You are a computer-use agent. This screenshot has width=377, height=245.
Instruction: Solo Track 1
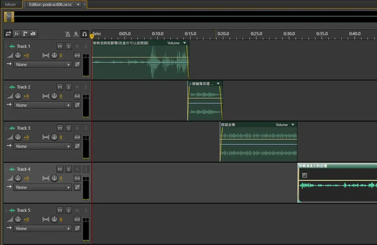[69, 46]
